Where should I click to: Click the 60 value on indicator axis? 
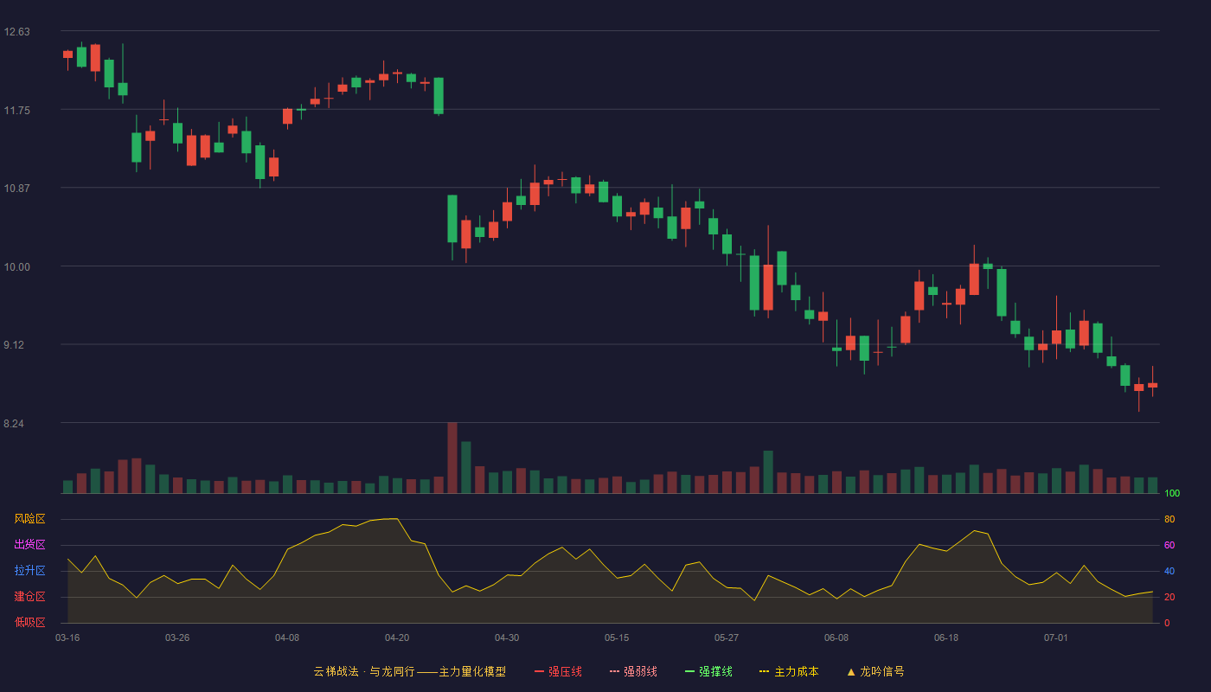(1169, 545)
